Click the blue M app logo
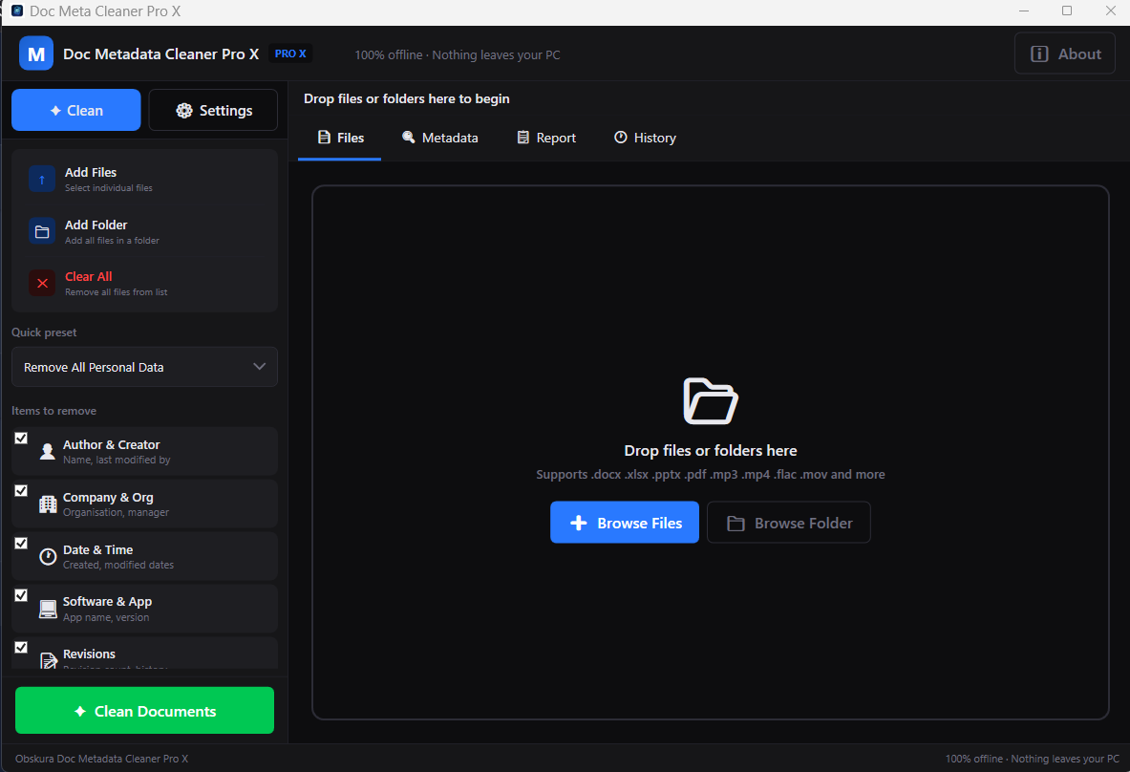The image size is (1130, 772). pyautogui.click(x=36, y=54)
